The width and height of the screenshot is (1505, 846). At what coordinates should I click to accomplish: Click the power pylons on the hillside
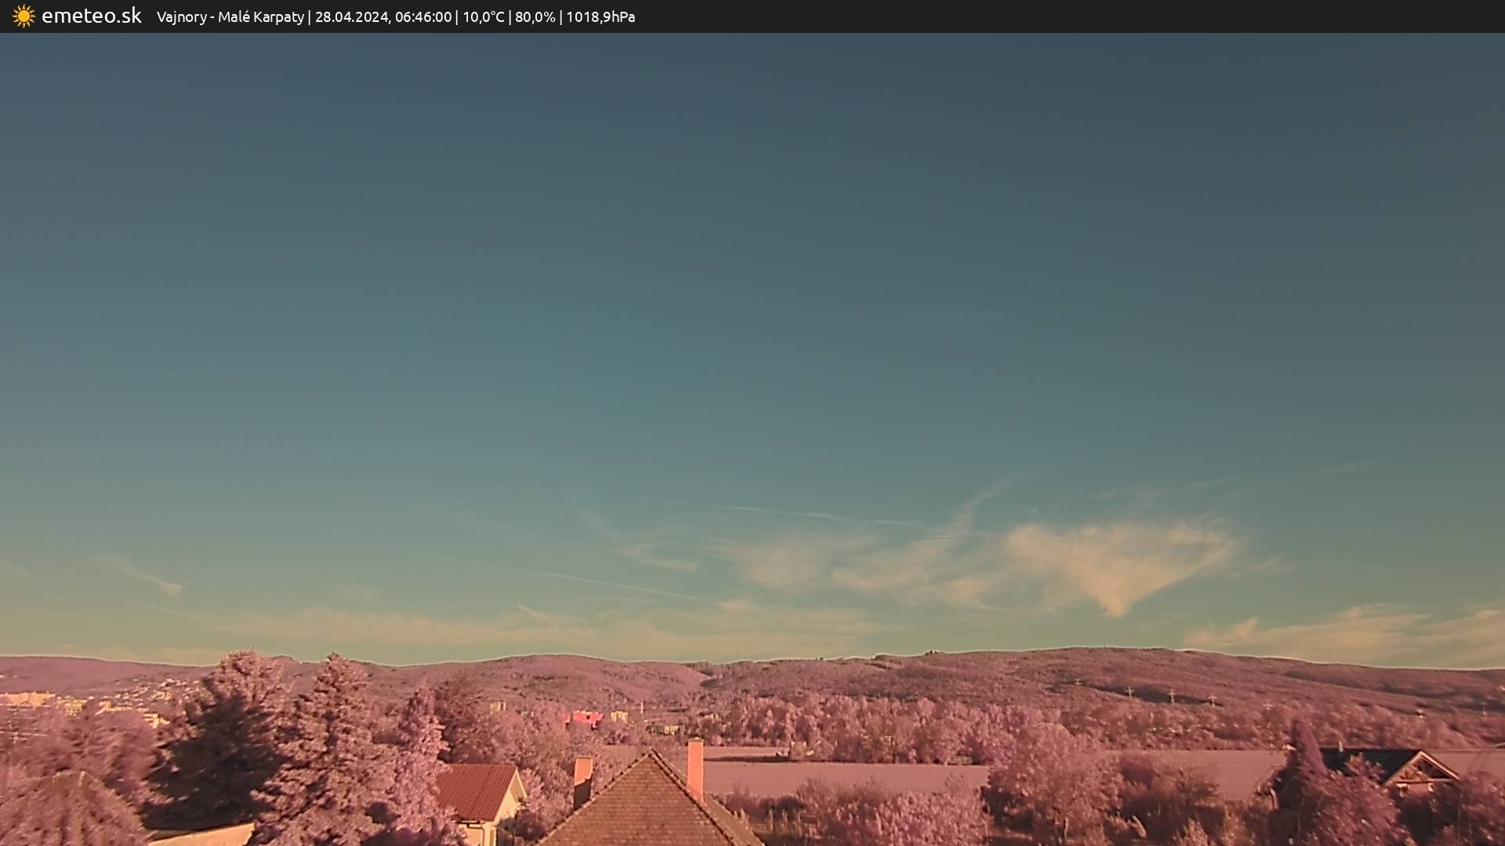click(x=1170, y=694)
